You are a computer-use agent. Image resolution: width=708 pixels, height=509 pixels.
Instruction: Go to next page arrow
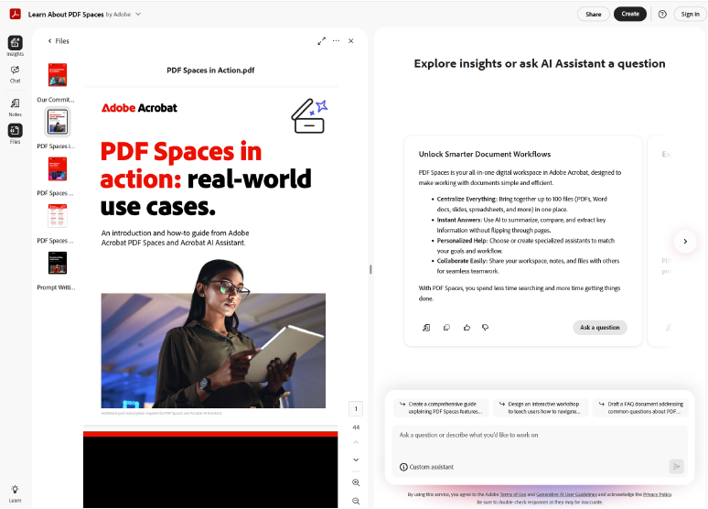point(356,460)
